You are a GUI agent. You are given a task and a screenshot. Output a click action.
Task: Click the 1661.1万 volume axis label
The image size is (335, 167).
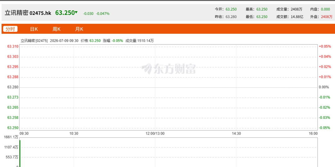coord(11,137)
